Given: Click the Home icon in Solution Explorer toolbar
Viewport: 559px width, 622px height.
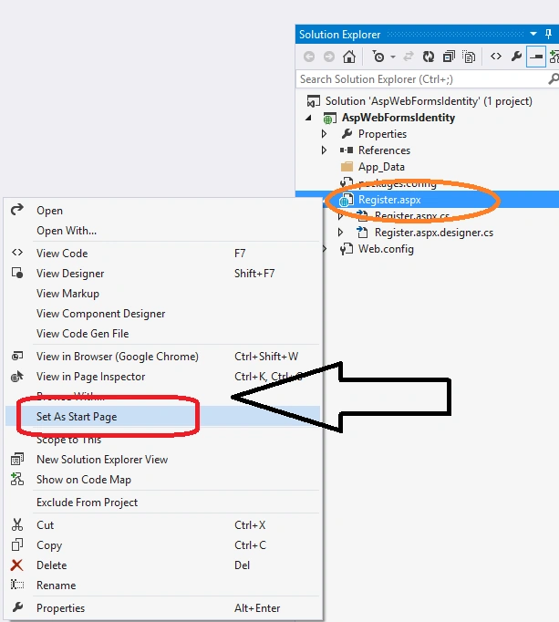Looking at the screenshot, I should 349,57.
